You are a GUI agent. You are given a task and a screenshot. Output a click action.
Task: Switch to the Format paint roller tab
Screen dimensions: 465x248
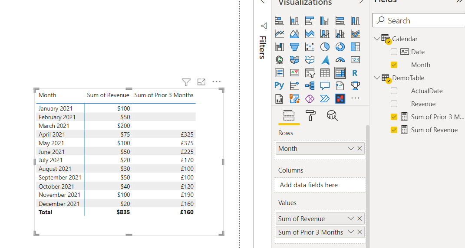pyautogui.click(x=310, y=115)
